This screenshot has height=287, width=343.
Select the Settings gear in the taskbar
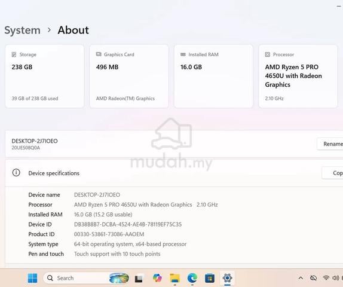click(x=227, y=278)
